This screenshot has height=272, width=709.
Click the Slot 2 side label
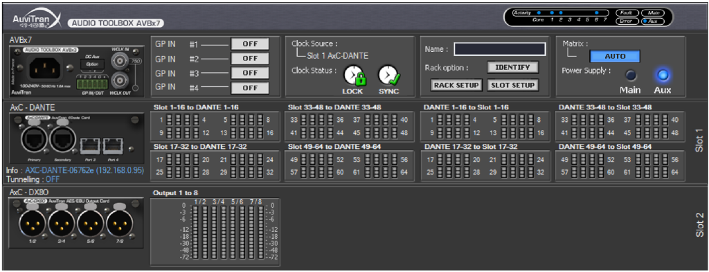[699, 225]
